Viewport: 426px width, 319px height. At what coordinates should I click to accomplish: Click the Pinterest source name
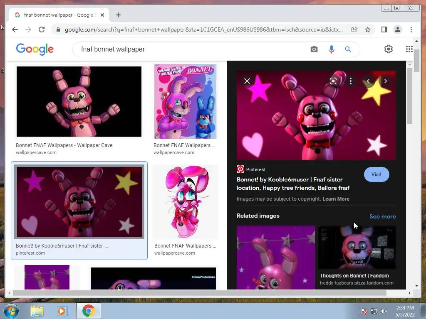click(256, 169)
